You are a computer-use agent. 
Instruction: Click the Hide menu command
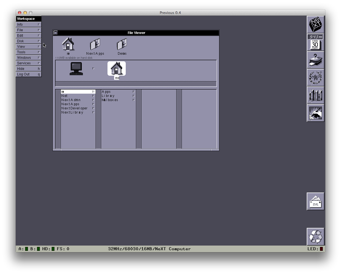pos(28,69)
